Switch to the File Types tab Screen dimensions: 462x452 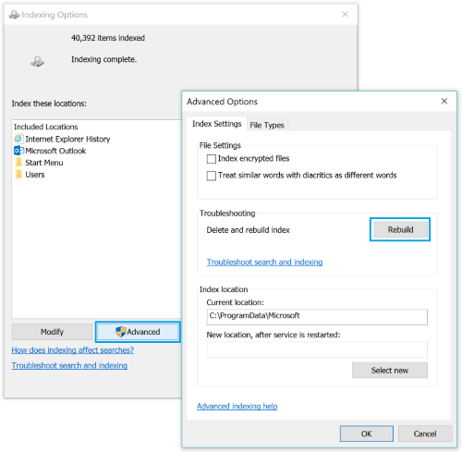[267, 125]
